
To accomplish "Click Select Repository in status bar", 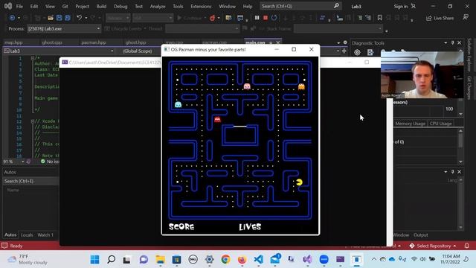I will pyautogui.click(x=433, y=246).
